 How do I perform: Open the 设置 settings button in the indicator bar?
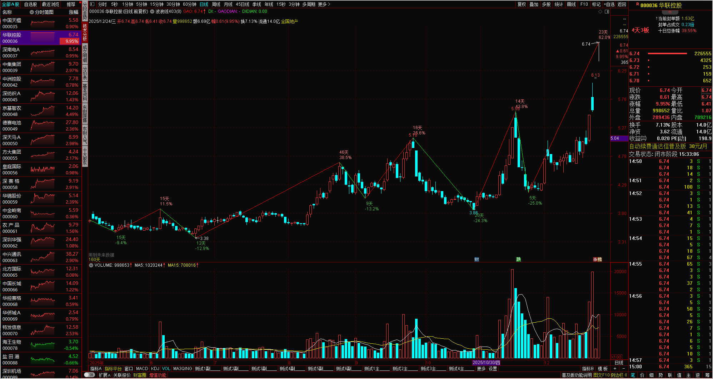[x=493, y=369]
